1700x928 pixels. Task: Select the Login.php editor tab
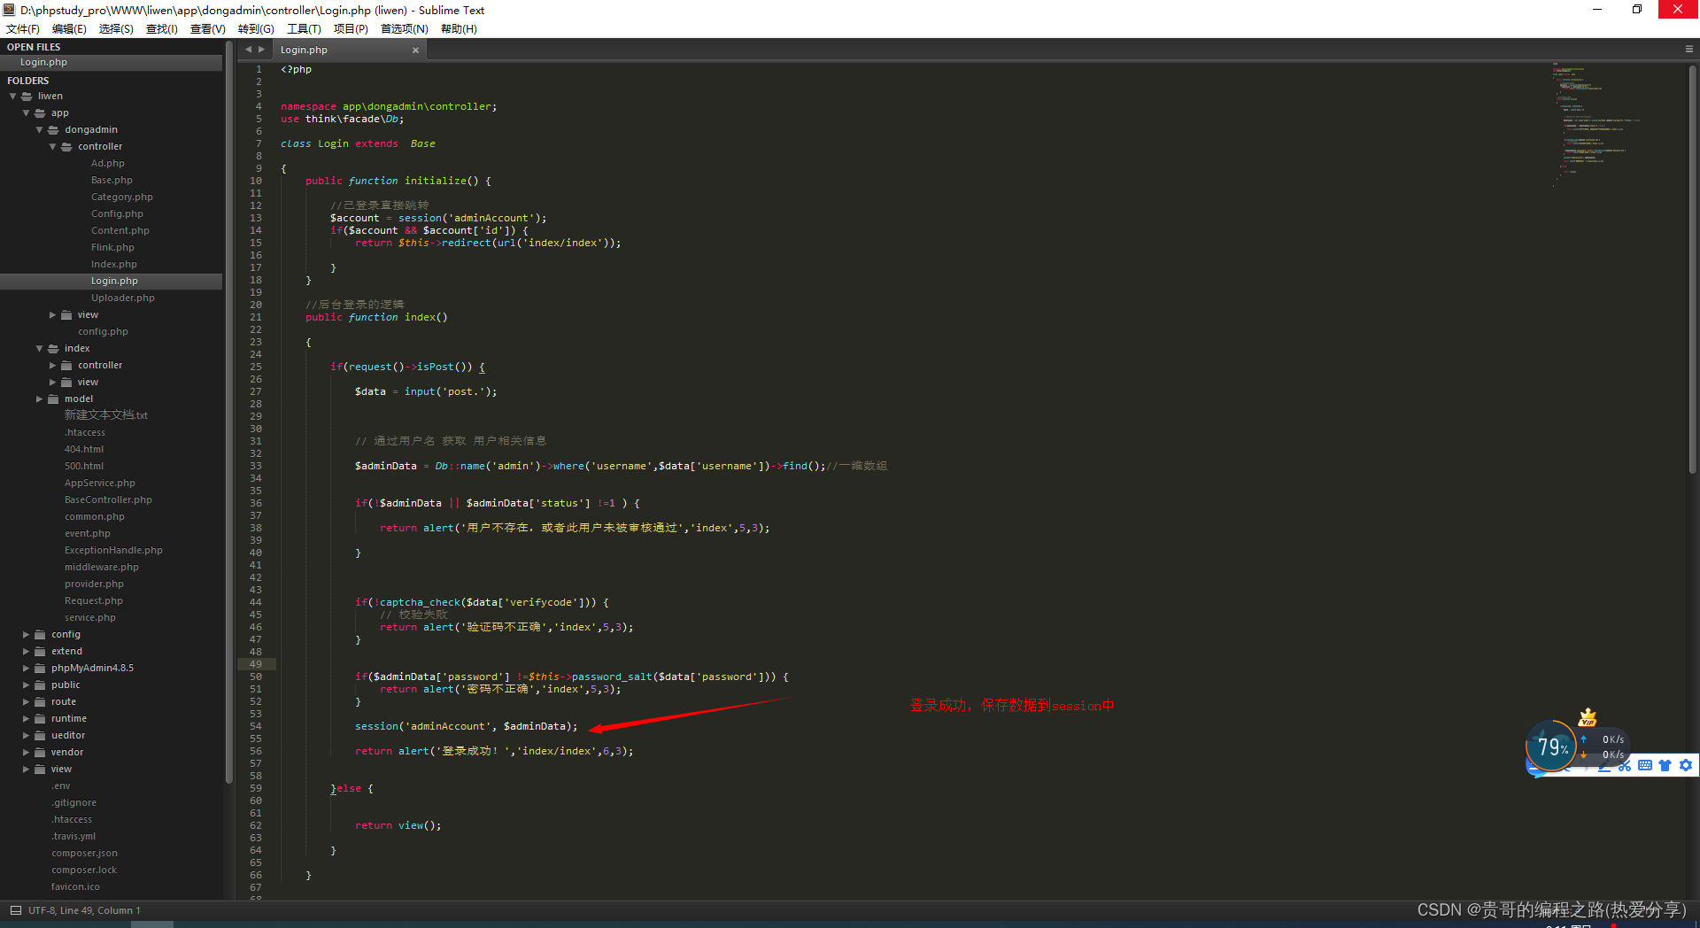pyautogui.click(x=350, y=50)
